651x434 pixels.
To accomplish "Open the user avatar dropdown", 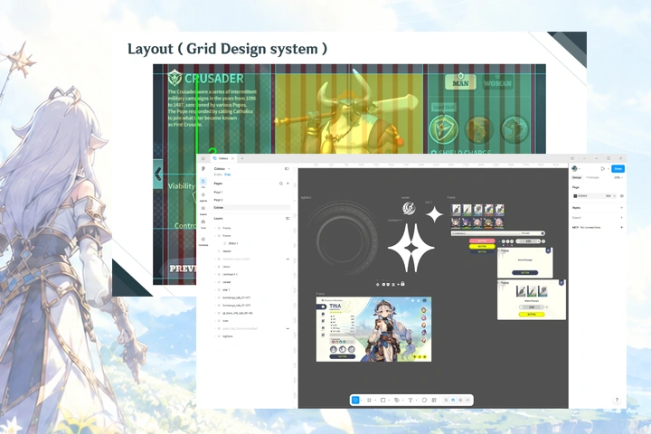I will point(576,168).
